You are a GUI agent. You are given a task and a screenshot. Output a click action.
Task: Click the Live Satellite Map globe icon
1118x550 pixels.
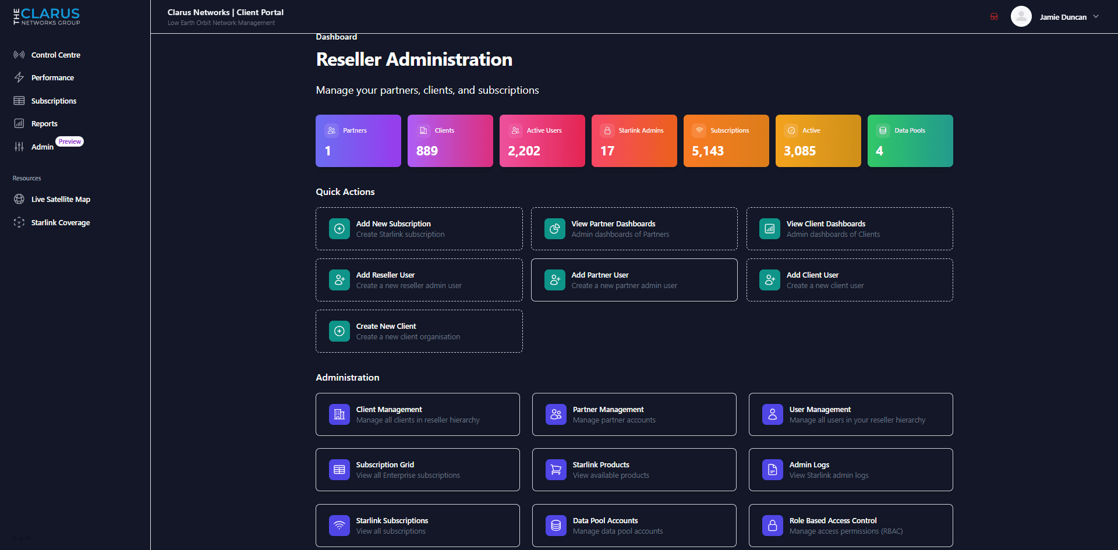click(x=19, y=199)
